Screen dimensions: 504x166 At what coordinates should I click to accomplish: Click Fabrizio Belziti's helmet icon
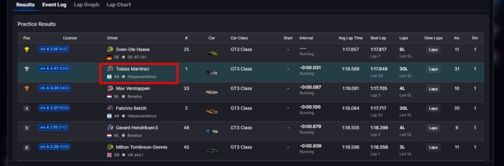point(110,108)
